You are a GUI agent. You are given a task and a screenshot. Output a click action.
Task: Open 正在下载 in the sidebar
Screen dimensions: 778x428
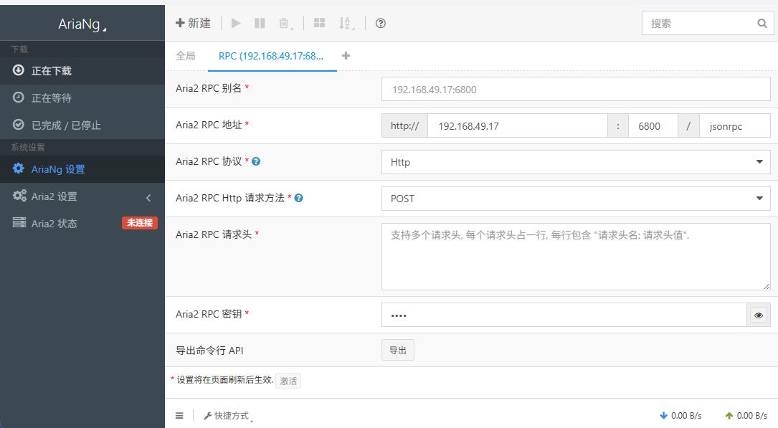click(x=52, y=71)
